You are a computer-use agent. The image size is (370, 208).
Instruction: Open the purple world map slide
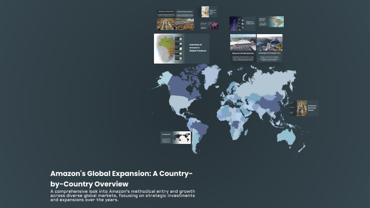[x=209, y=25]
